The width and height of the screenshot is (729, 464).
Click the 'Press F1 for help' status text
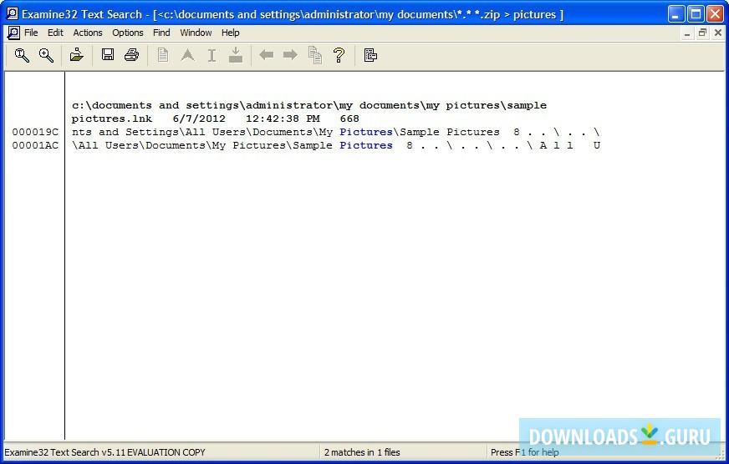click(x=524, y=452)
